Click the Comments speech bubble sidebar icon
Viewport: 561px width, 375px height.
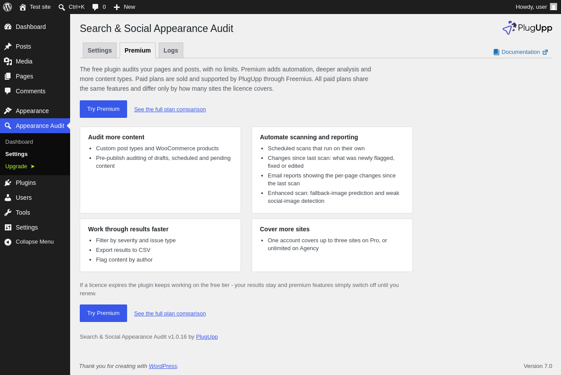[8, 91]
